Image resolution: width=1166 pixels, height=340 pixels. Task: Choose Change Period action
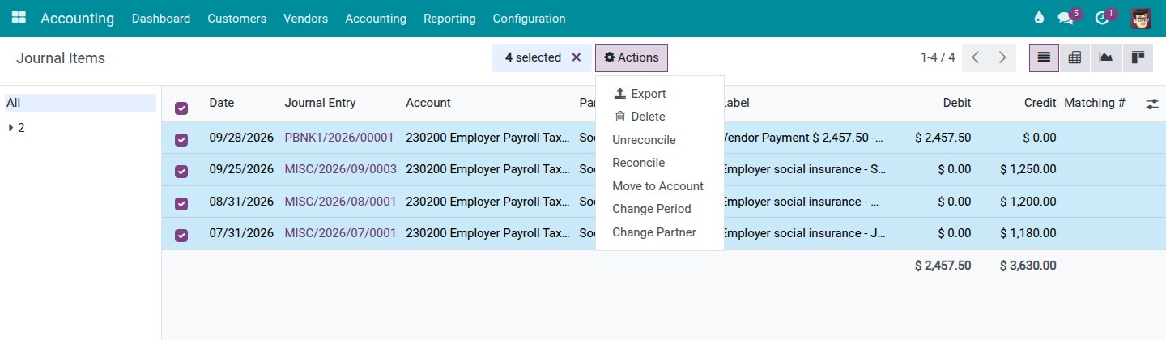pyautogui.click(x=659, y=209)
